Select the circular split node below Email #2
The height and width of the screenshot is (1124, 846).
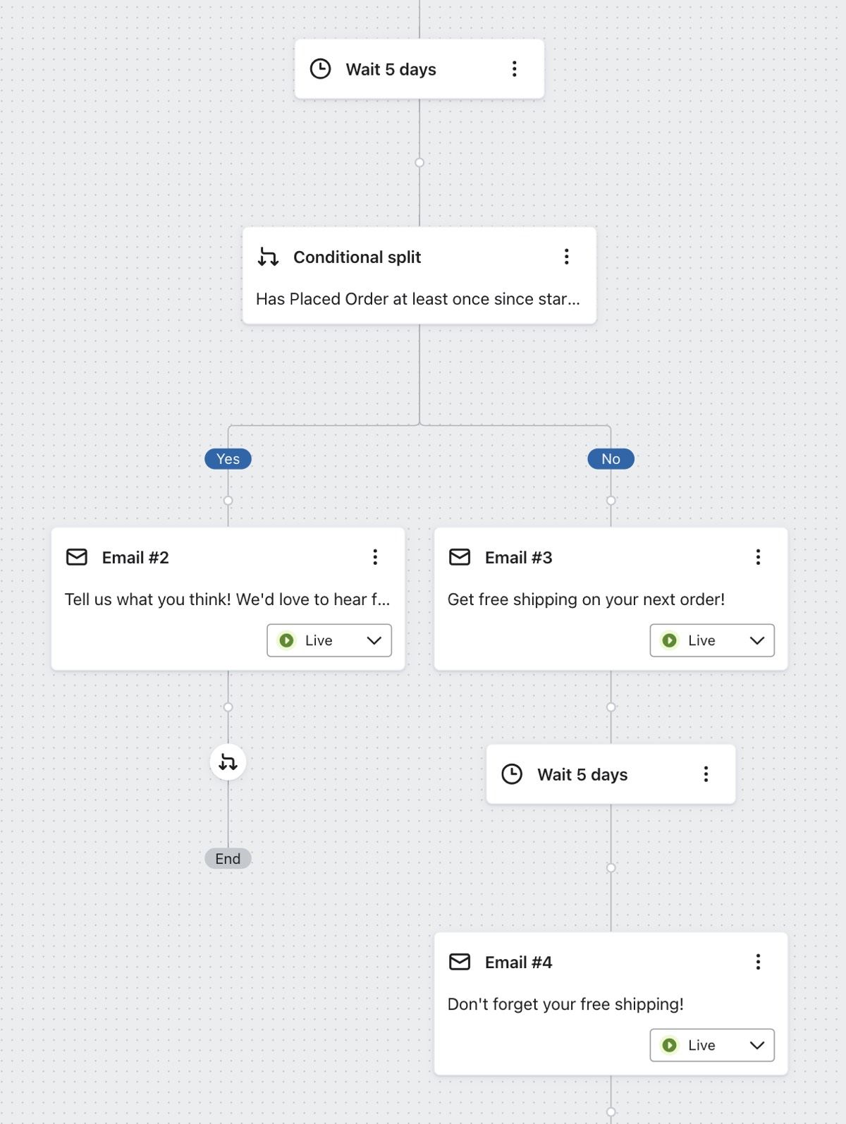(x=227, y=762)
